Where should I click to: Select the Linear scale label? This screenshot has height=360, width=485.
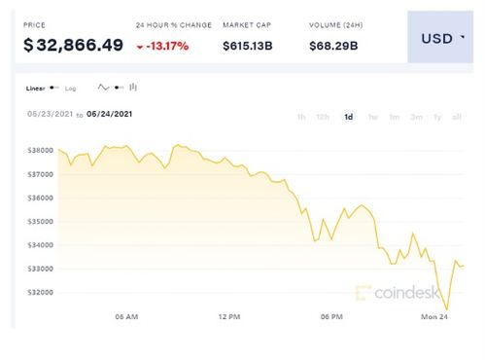pos(35,89)
